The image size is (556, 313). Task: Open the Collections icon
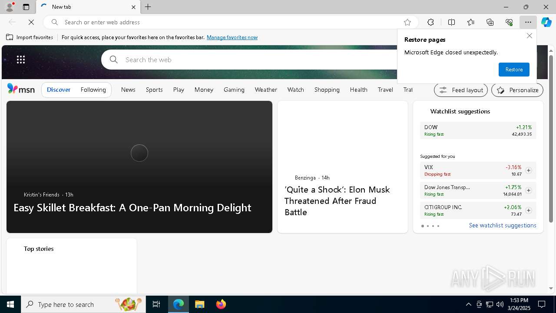coord(490,22)
